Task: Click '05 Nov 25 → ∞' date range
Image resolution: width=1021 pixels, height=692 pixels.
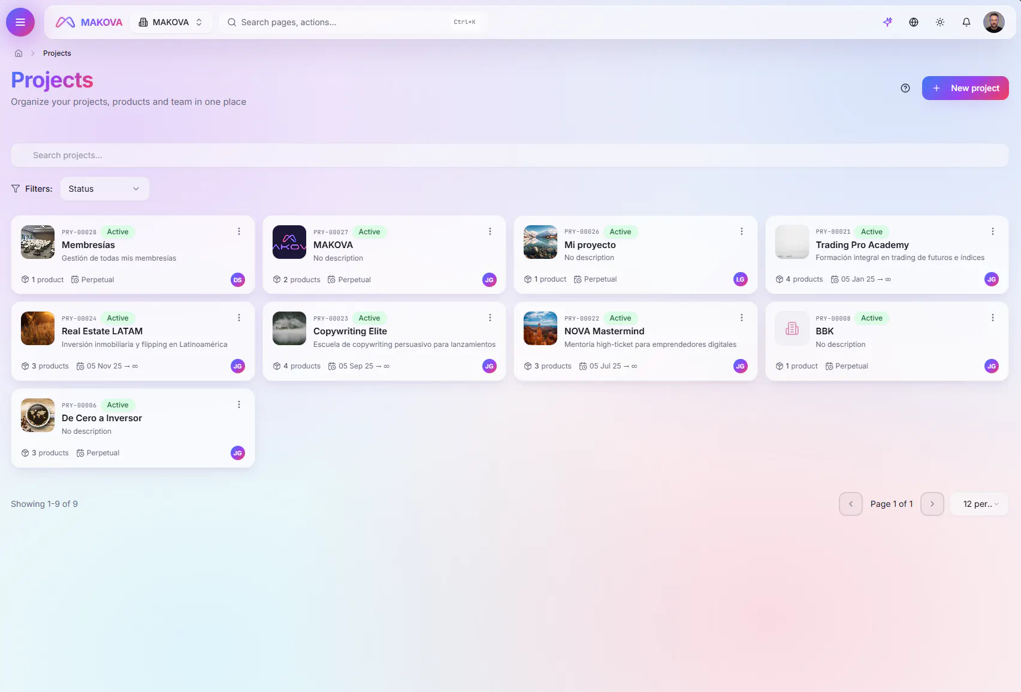Action: click(107, 366)
